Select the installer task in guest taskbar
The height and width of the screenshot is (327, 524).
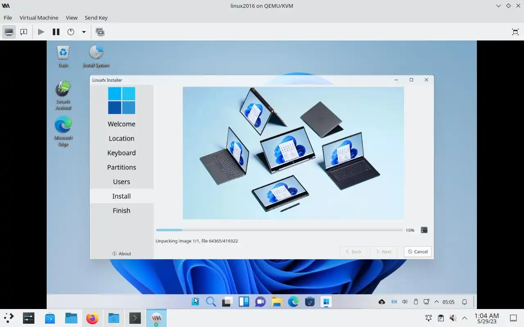326,302
